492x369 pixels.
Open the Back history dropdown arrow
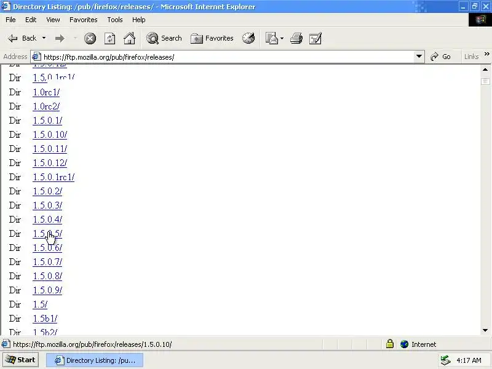[44, 38]
